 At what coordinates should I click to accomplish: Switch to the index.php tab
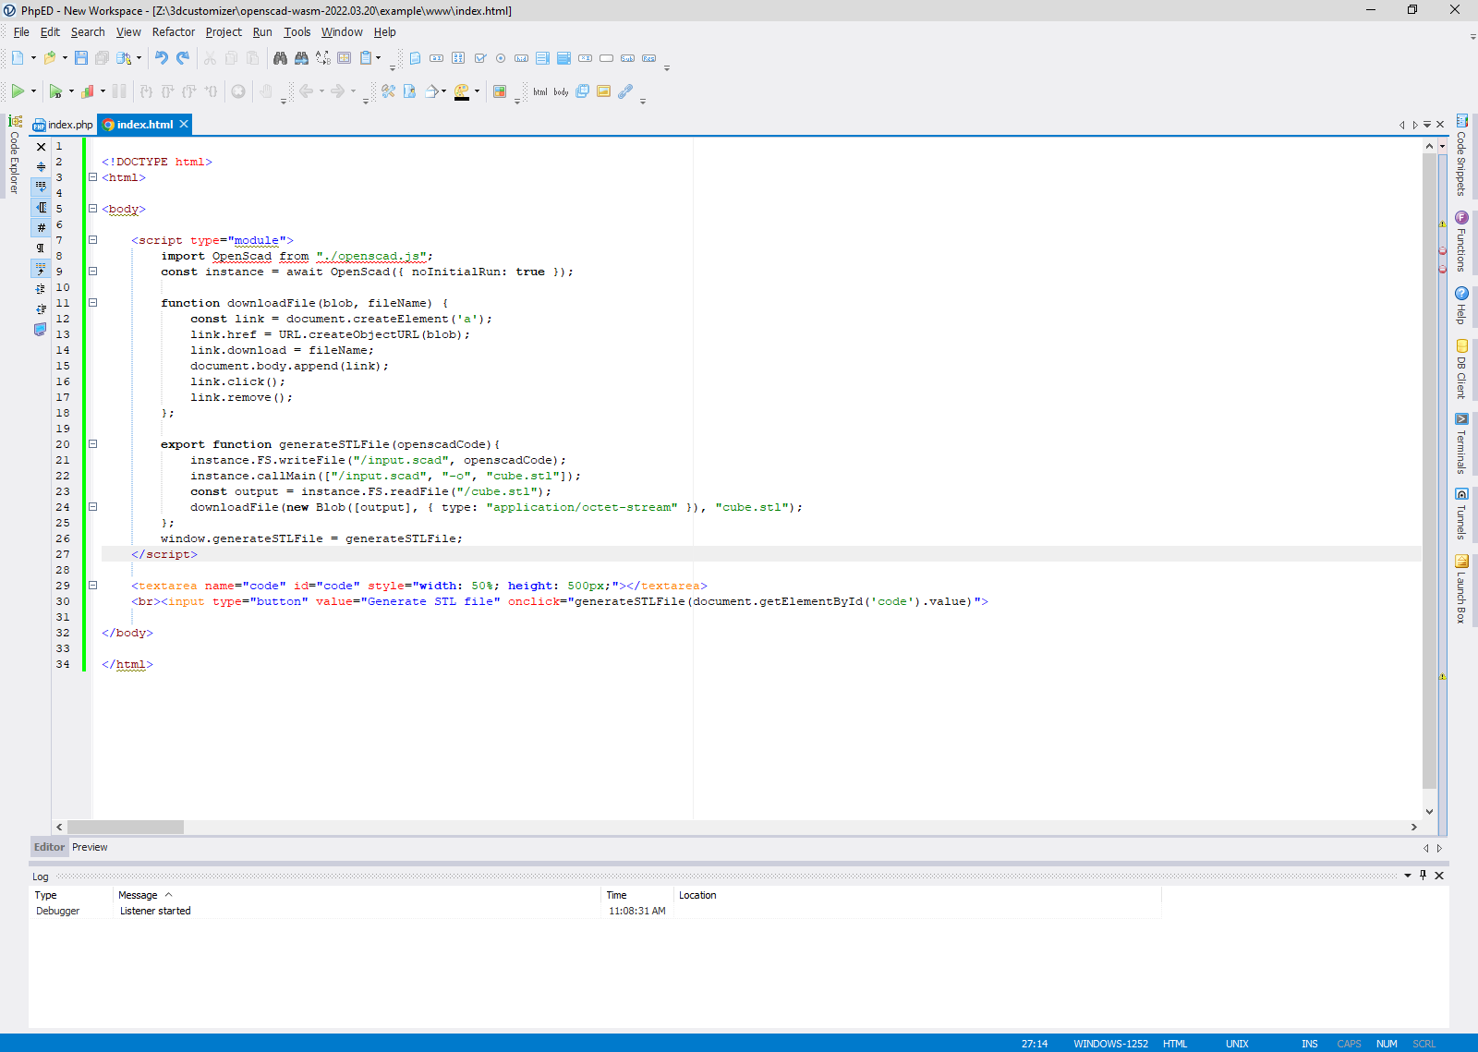(63, 125)
